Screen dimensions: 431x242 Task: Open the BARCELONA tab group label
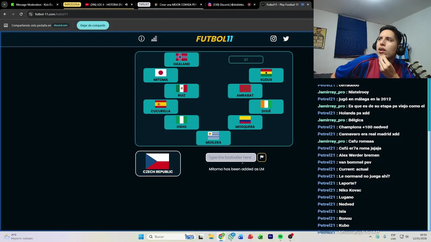click(72, 5)
